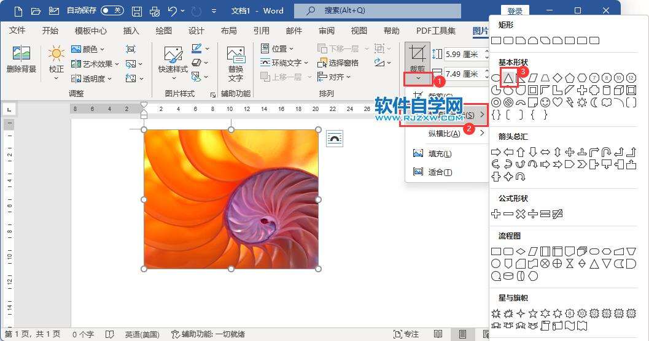Select the smiley face shape
The width and height of the screenshot is (649, 341).
545,102
